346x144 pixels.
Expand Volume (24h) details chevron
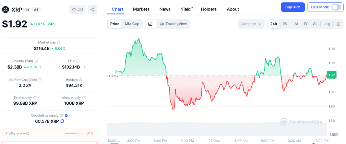point(41,67)
